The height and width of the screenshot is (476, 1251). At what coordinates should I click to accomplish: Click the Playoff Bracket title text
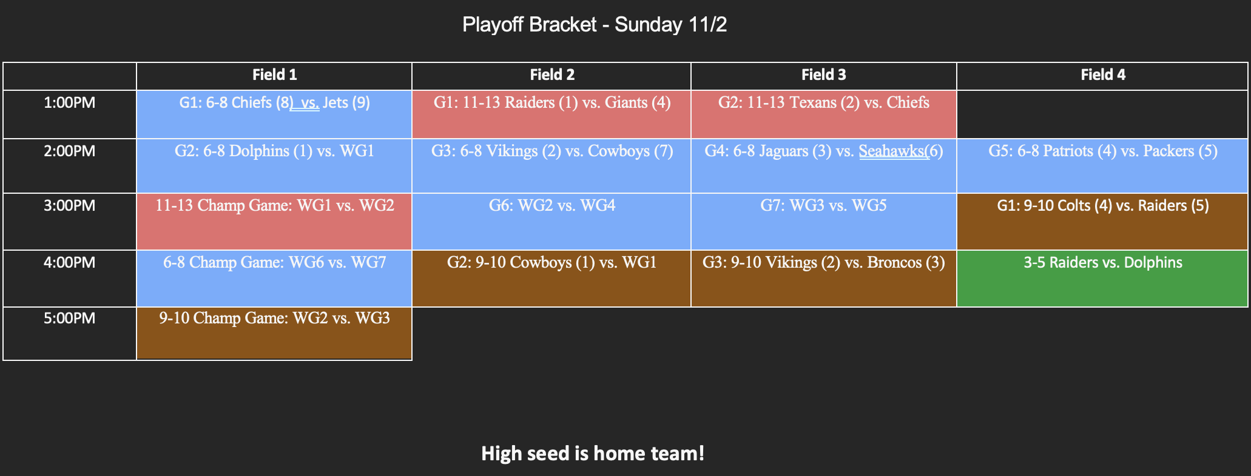tap(594, 25)
